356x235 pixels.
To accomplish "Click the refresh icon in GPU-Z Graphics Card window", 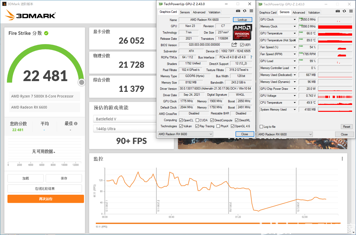I will 245,11.
